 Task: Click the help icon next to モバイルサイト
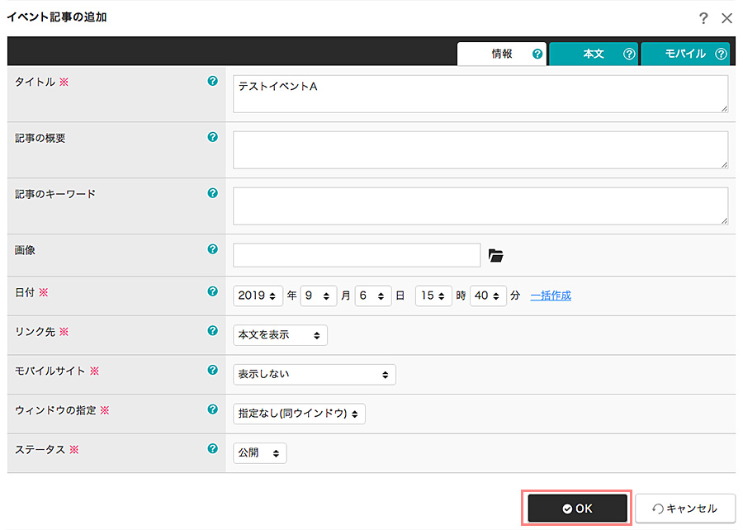coord(213,370)
